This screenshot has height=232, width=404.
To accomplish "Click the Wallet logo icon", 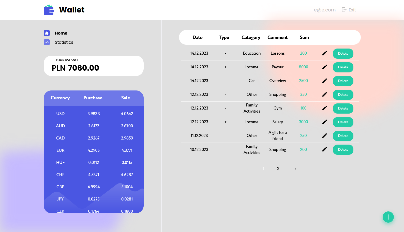I will point(49,10).
